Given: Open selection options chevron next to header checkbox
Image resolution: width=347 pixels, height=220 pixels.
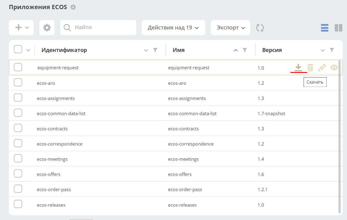Looking at the screenshot, I should (x=28, y=50).
